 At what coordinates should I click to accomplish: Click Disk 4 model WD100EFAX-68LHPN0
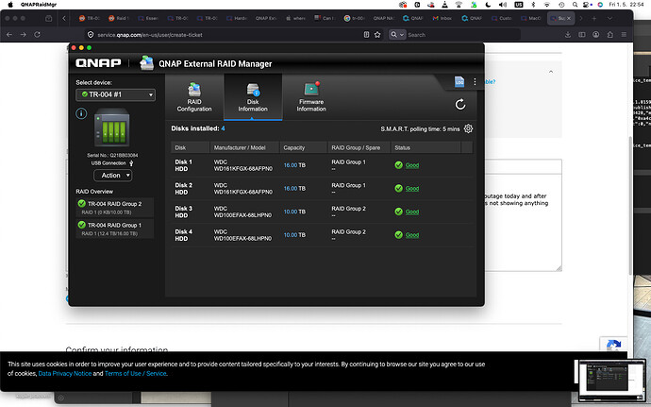click(242, 238)
